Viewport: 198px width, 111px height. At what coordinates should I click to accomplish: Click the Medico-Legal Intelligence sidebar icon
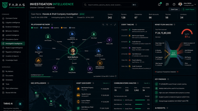[x=3, y=48]
